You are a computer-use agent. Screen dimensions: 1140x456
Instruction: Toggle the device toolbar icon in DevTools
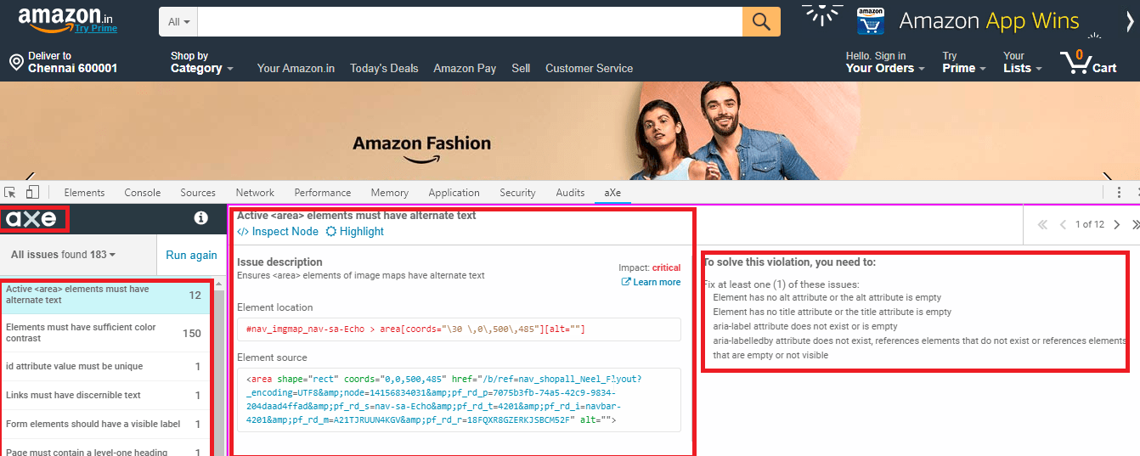(32, 193)
